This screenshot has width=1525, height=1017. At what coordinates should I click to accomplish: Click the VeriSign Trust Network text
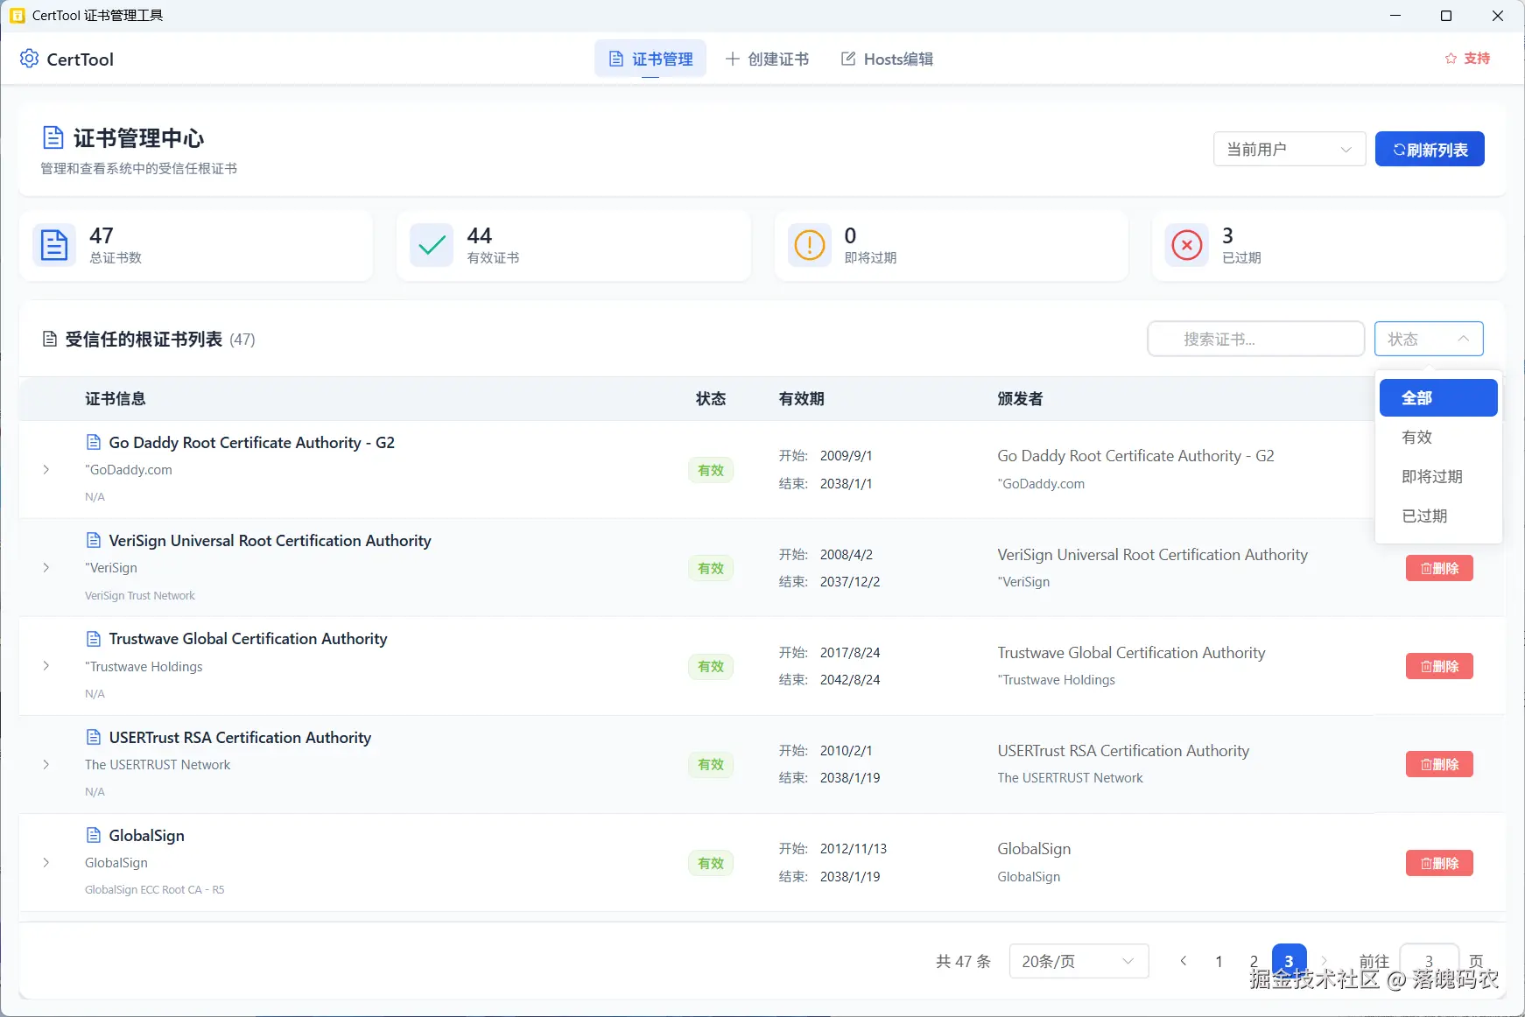tap(140, 595)
